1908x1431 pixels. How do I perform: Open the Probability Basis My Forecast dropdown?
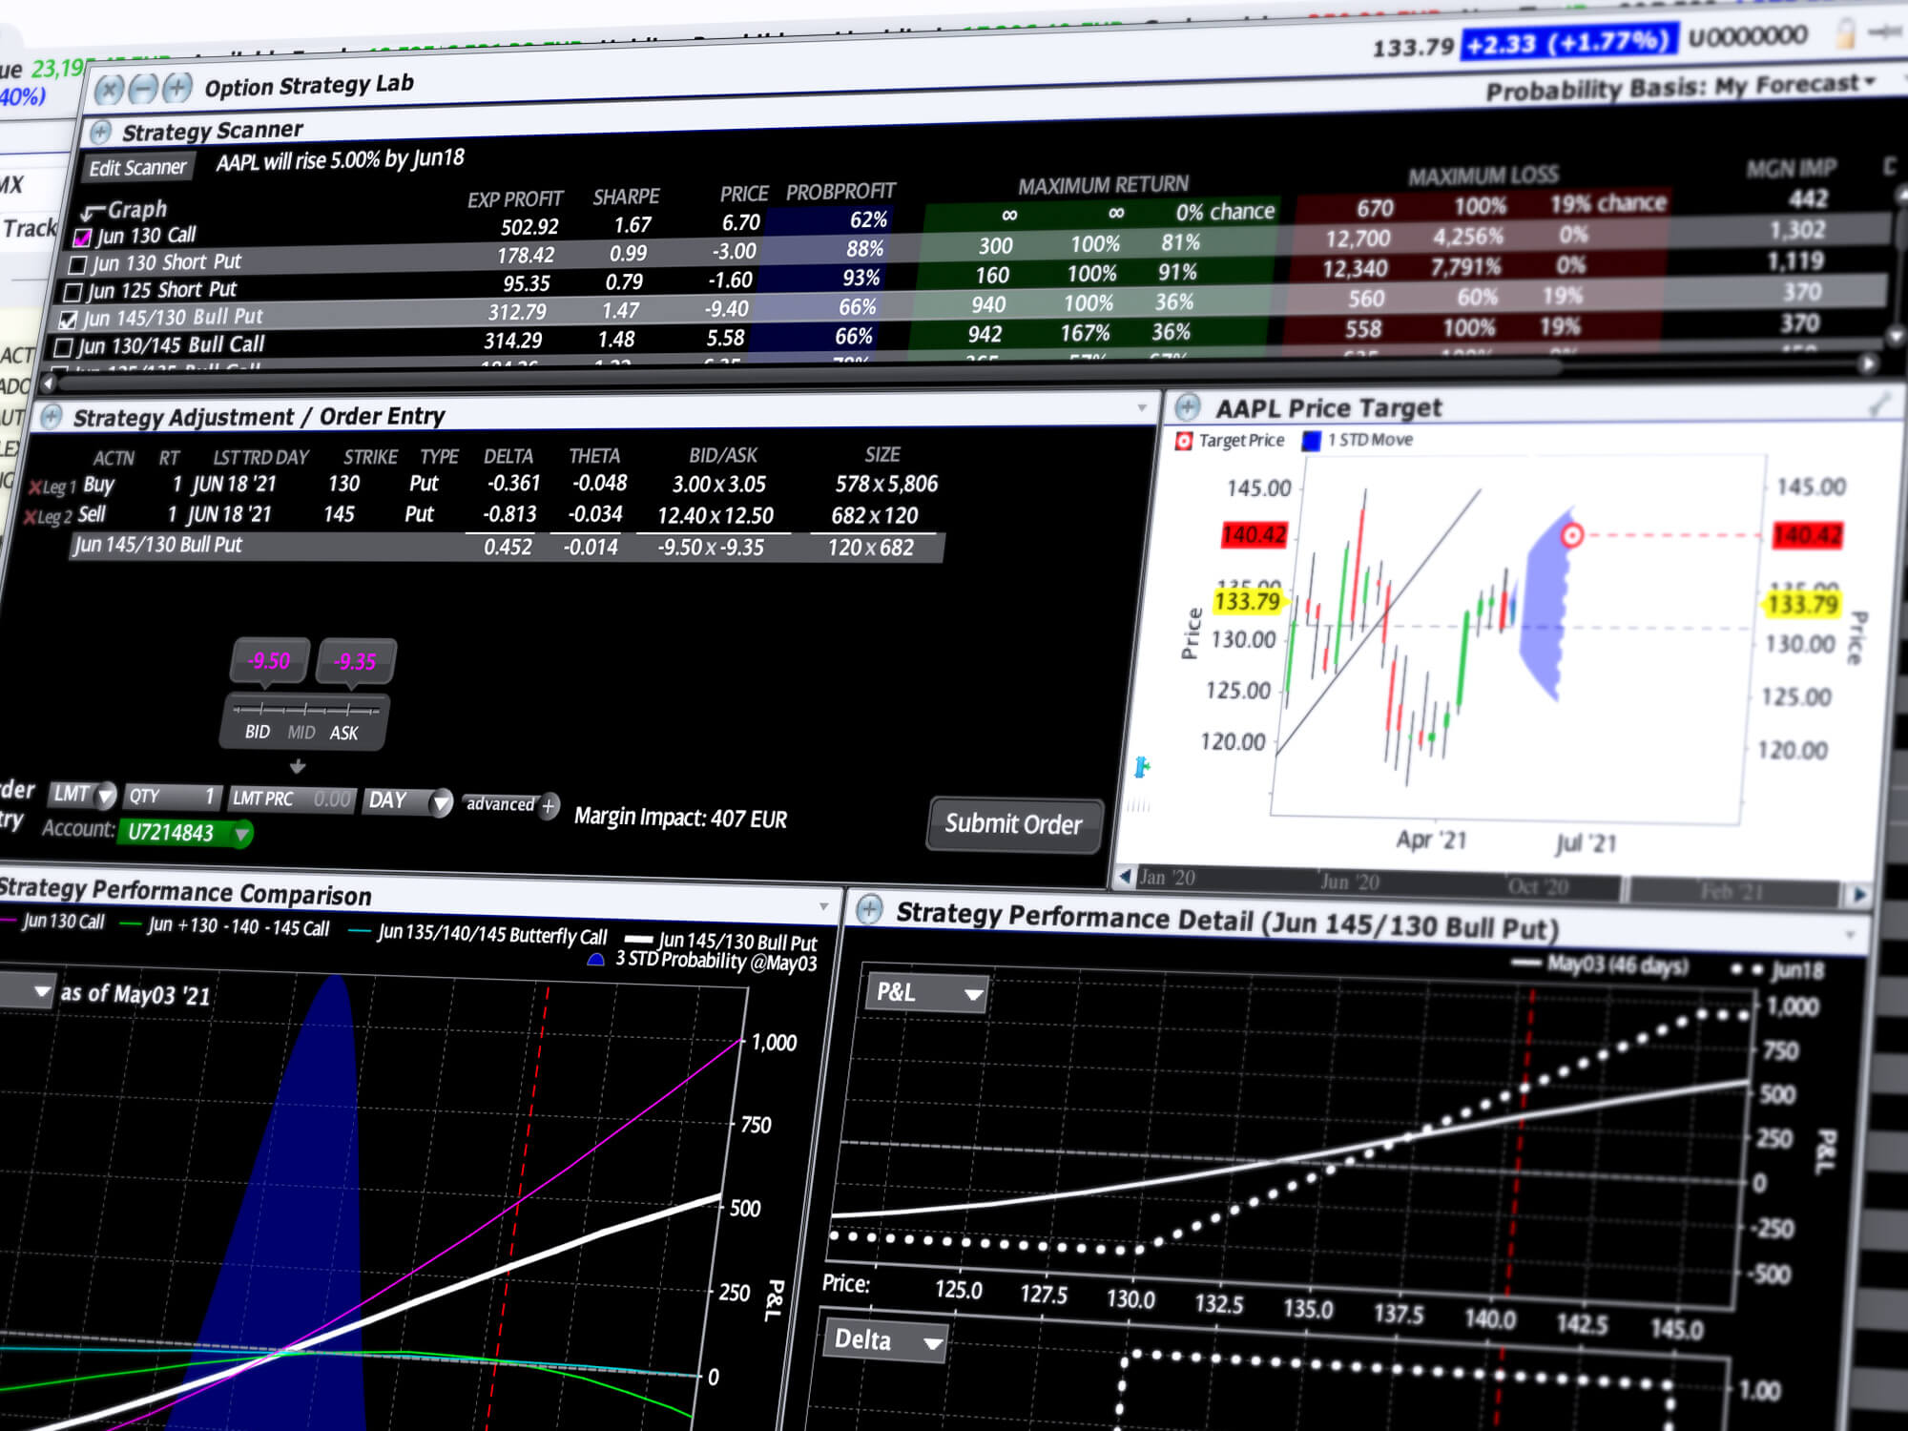tap(1680, 87)
